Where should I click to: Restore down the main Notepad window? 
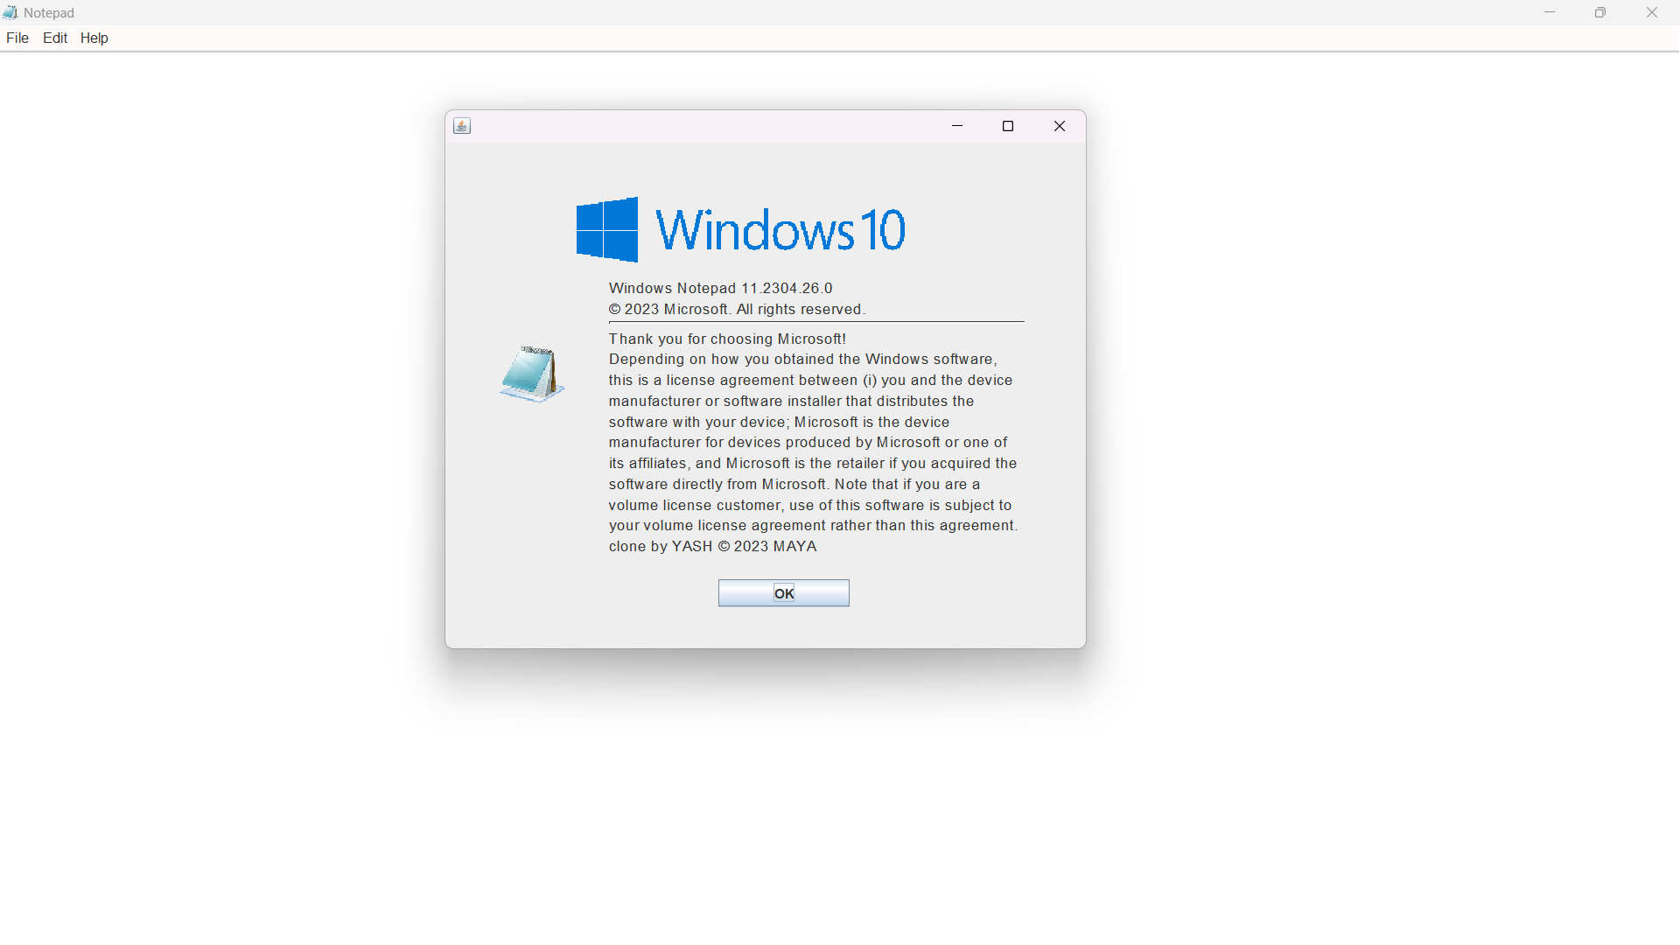click(1600, 12)
